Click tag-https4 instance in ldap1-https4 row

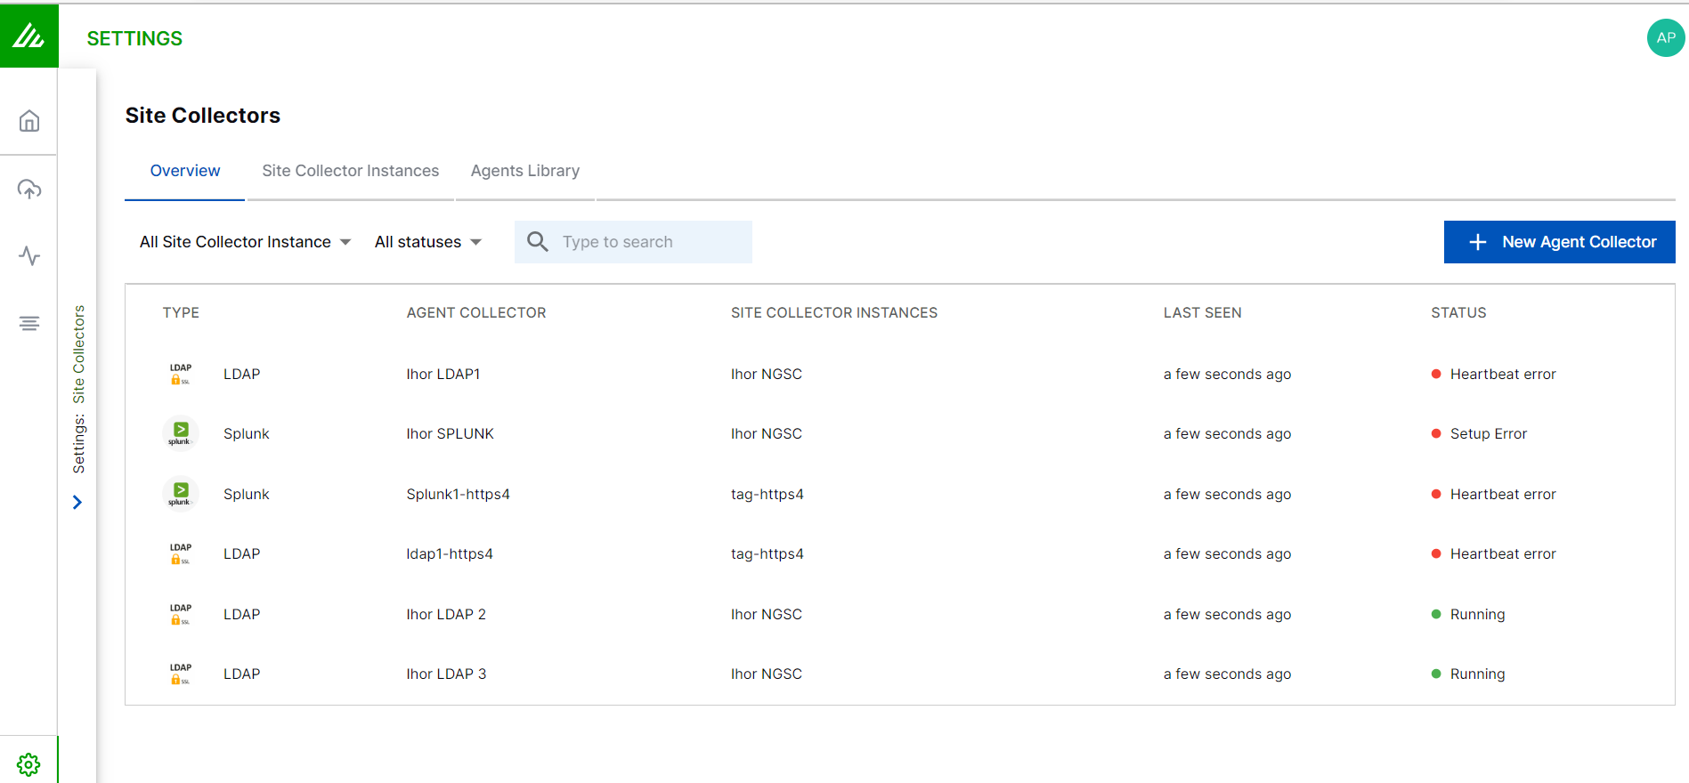(767, 553)
